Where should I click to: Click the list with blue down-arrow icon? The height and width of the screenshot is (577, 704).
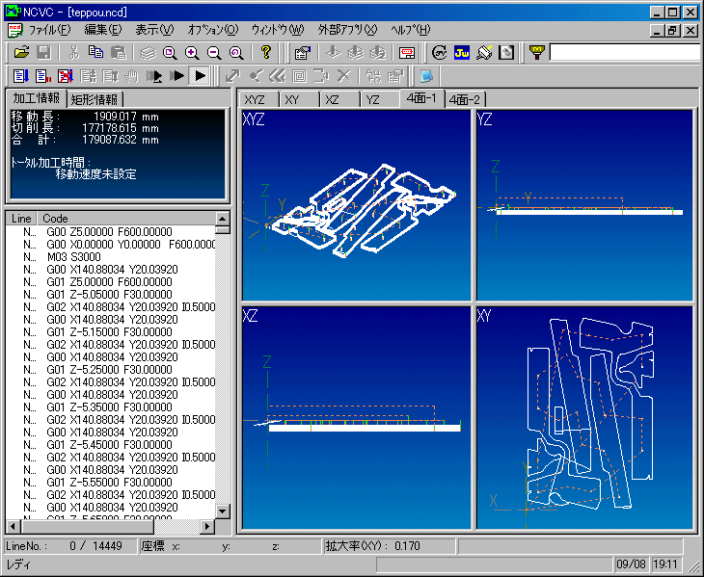[x=20, y=76]
